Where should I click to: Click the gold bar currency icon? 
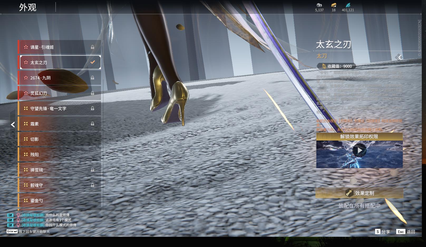pos(333,5)
